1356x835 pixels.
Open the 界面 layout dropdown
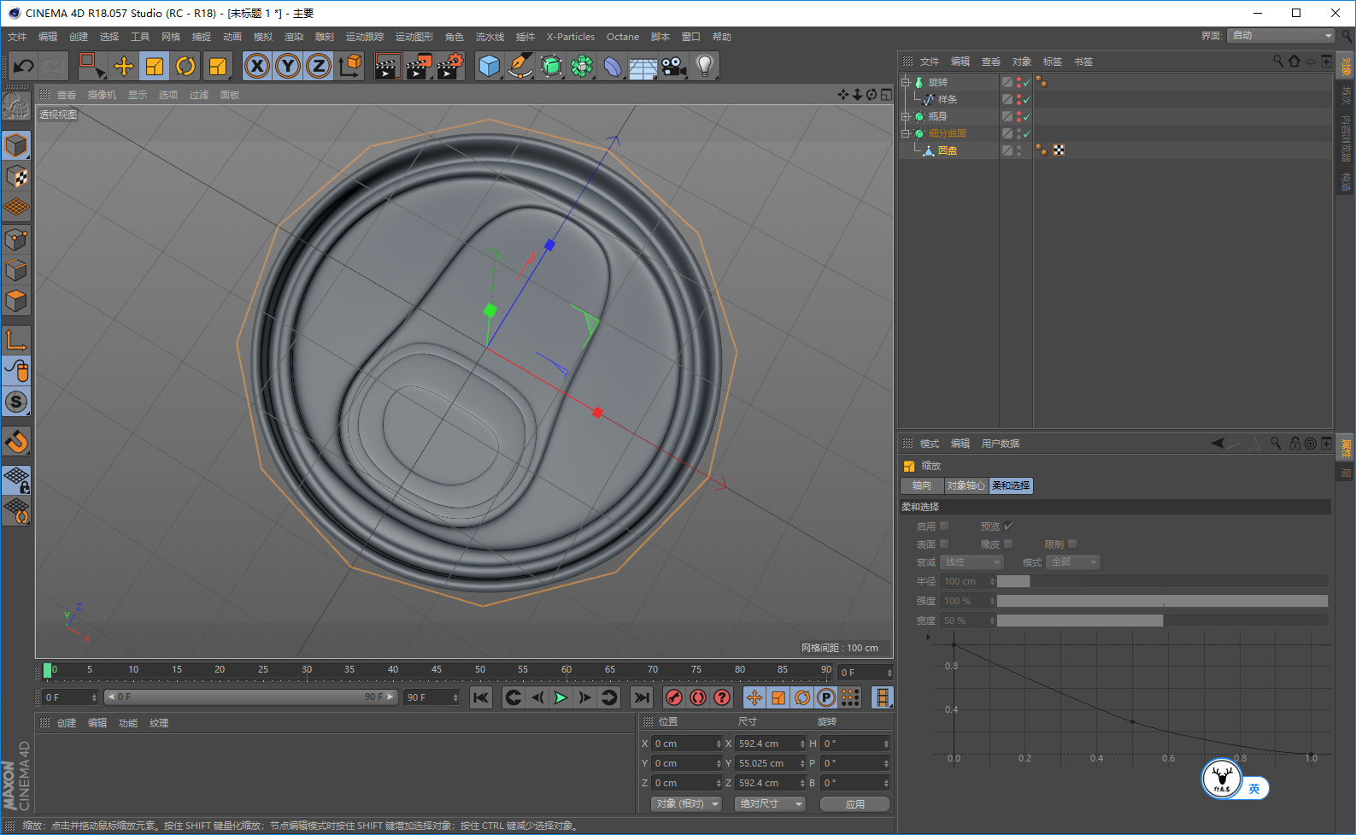pos(1280,36)
